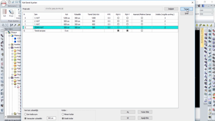Click the yellow dome toolbar icon
Screen dimensions: 215x121
coord(204,25)
